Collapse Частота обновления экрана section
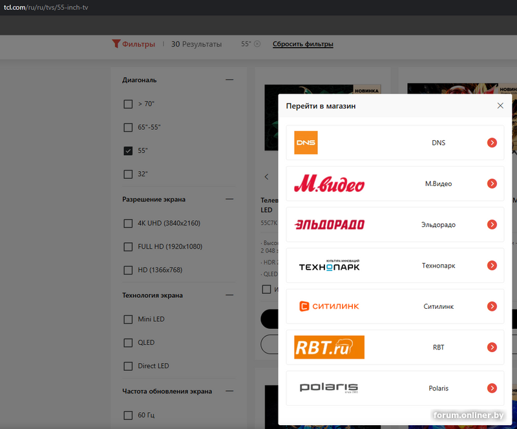 coord(229,391)
